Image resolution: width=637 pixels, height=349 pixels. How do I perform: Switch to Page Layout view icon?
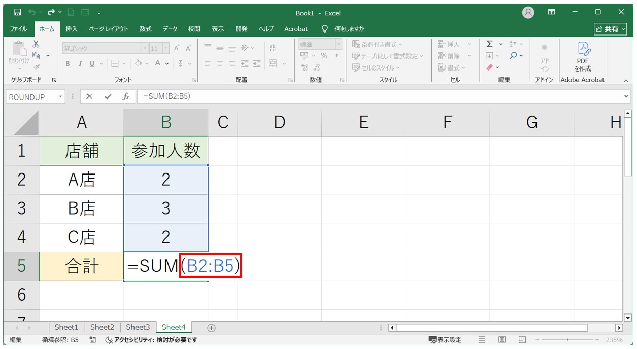tap(502, 340)
